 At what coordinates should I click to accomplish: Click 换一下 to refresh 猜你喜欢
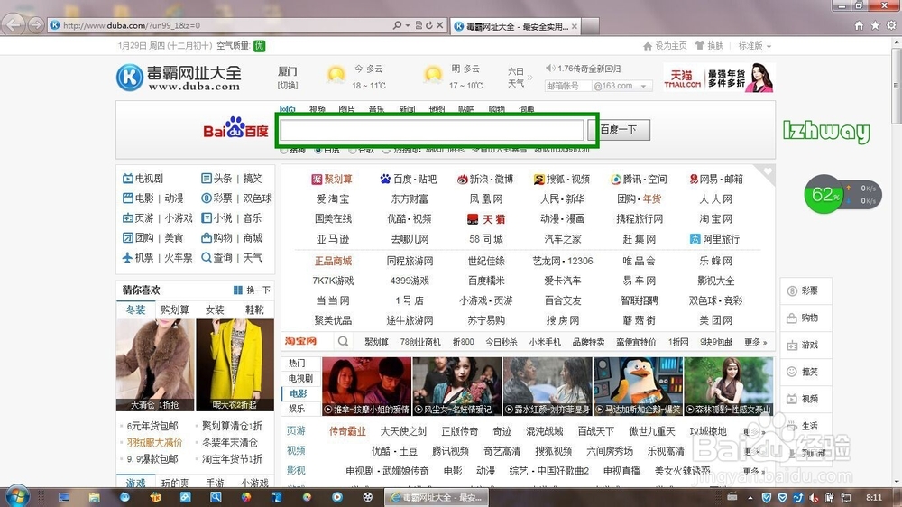(252, 290)
